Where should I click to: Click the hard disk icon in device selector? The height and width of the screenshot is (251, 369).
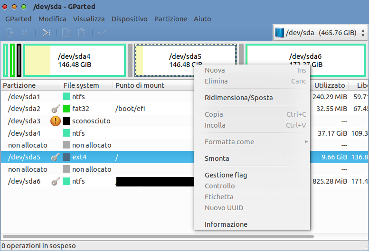click(x=279, y=33)
